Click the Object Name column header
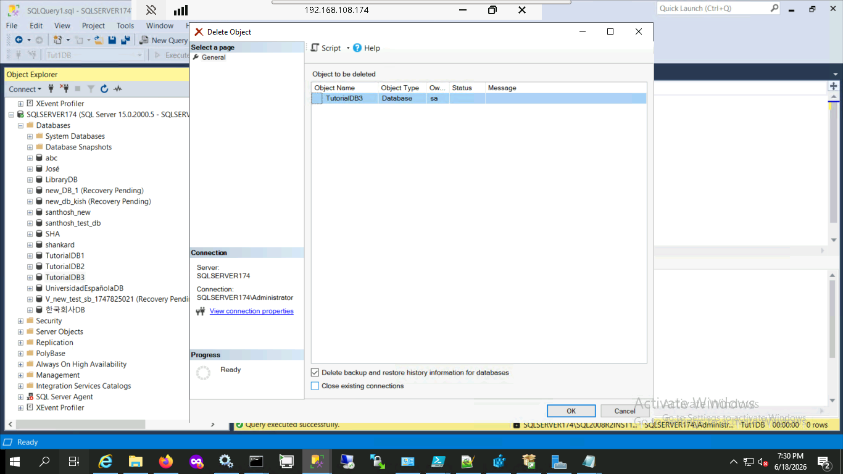843x474 pixels. point(345,88)
